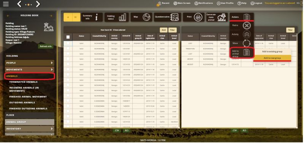Tick checkbox for animal ID 12514126 row
The width and height of the screenshot is (304, 143).
tap(68, 43)
